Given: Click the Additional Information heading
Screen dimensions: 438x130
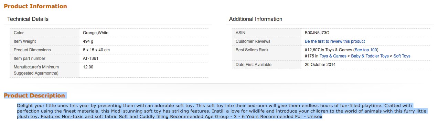Looking at the screenshot, I should pyautogui.click(x=256, y=19).
